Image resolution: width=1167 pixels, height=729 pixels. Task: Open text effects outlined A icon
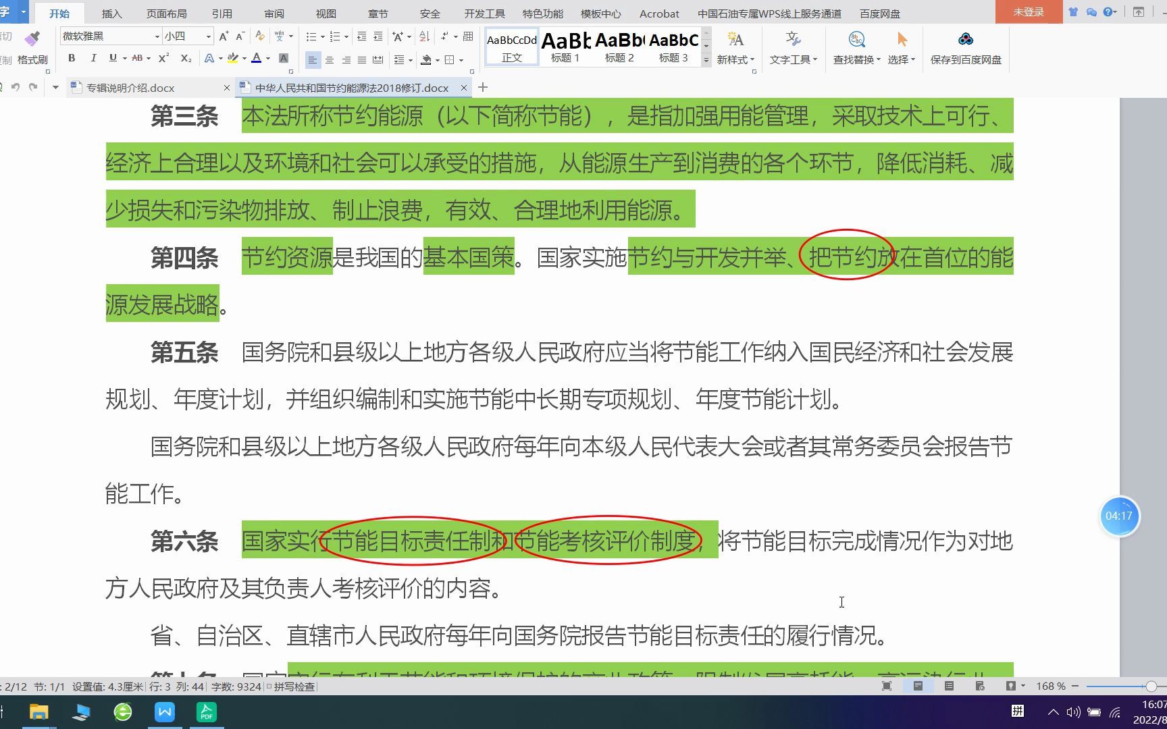click(x=209, y=59)
